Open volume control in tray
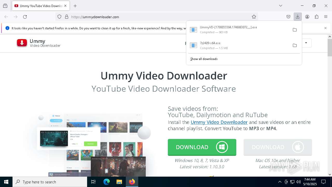 (299, 182)
